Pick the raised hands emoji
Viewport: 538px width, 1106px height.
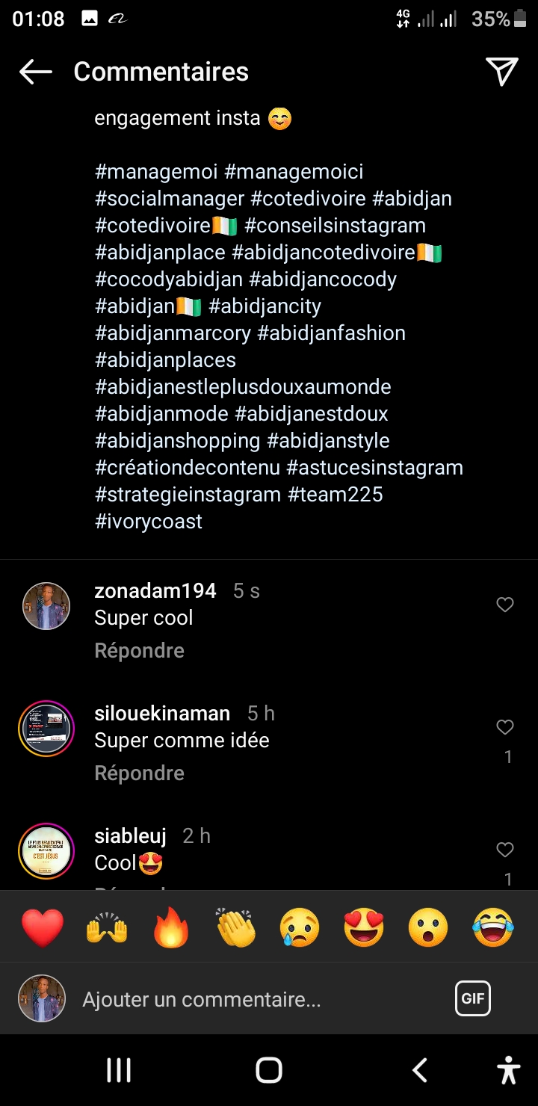(107, 928)
